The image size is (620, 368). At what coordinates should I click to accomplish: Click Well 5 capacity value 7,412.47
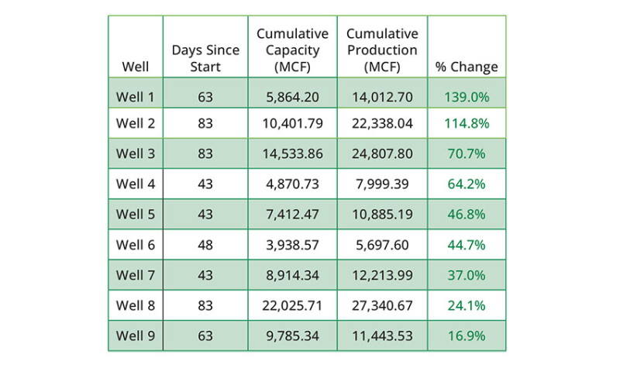coord(293,215)
